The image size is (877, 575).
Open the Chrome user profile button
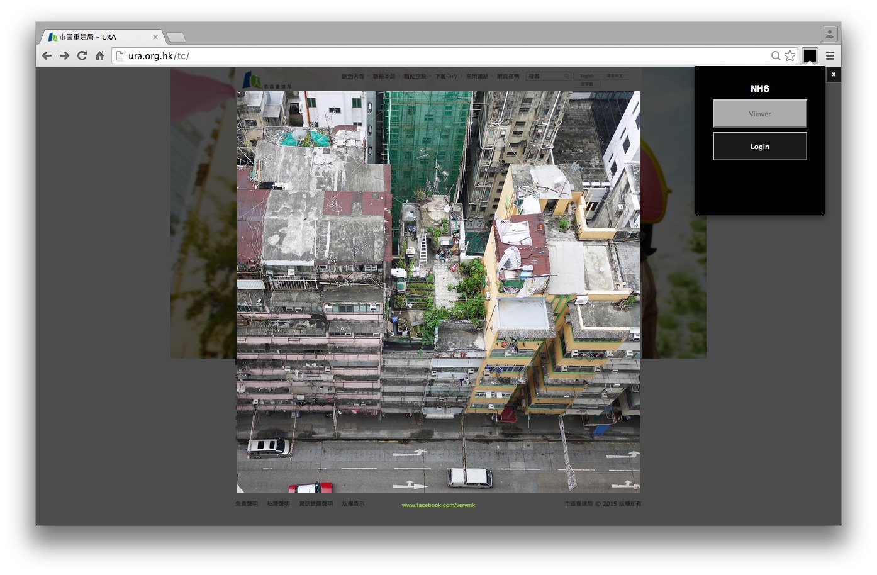pos(829,34)
